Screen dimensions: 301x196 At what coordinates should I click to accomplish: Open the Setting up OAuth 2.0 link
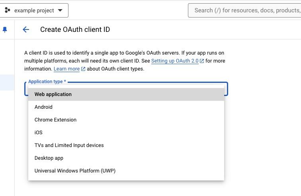pos(175,61)
